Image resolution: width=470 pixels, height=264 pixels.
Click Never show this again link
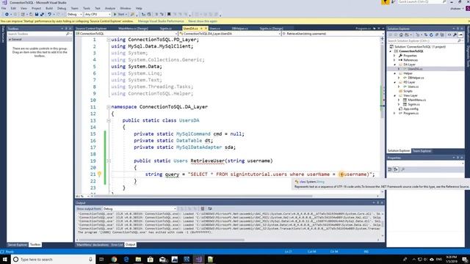pyautogui.click(x=203, y=21)
